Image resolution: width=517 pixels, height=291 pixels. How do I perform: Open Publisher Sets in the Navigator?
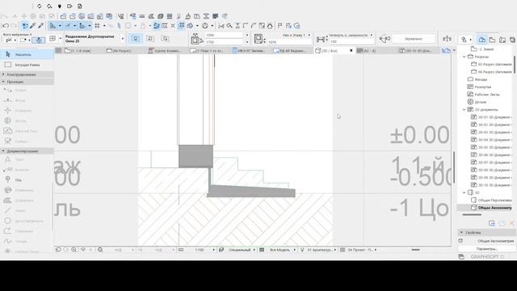pyautogui.click(x=512, y=40)
